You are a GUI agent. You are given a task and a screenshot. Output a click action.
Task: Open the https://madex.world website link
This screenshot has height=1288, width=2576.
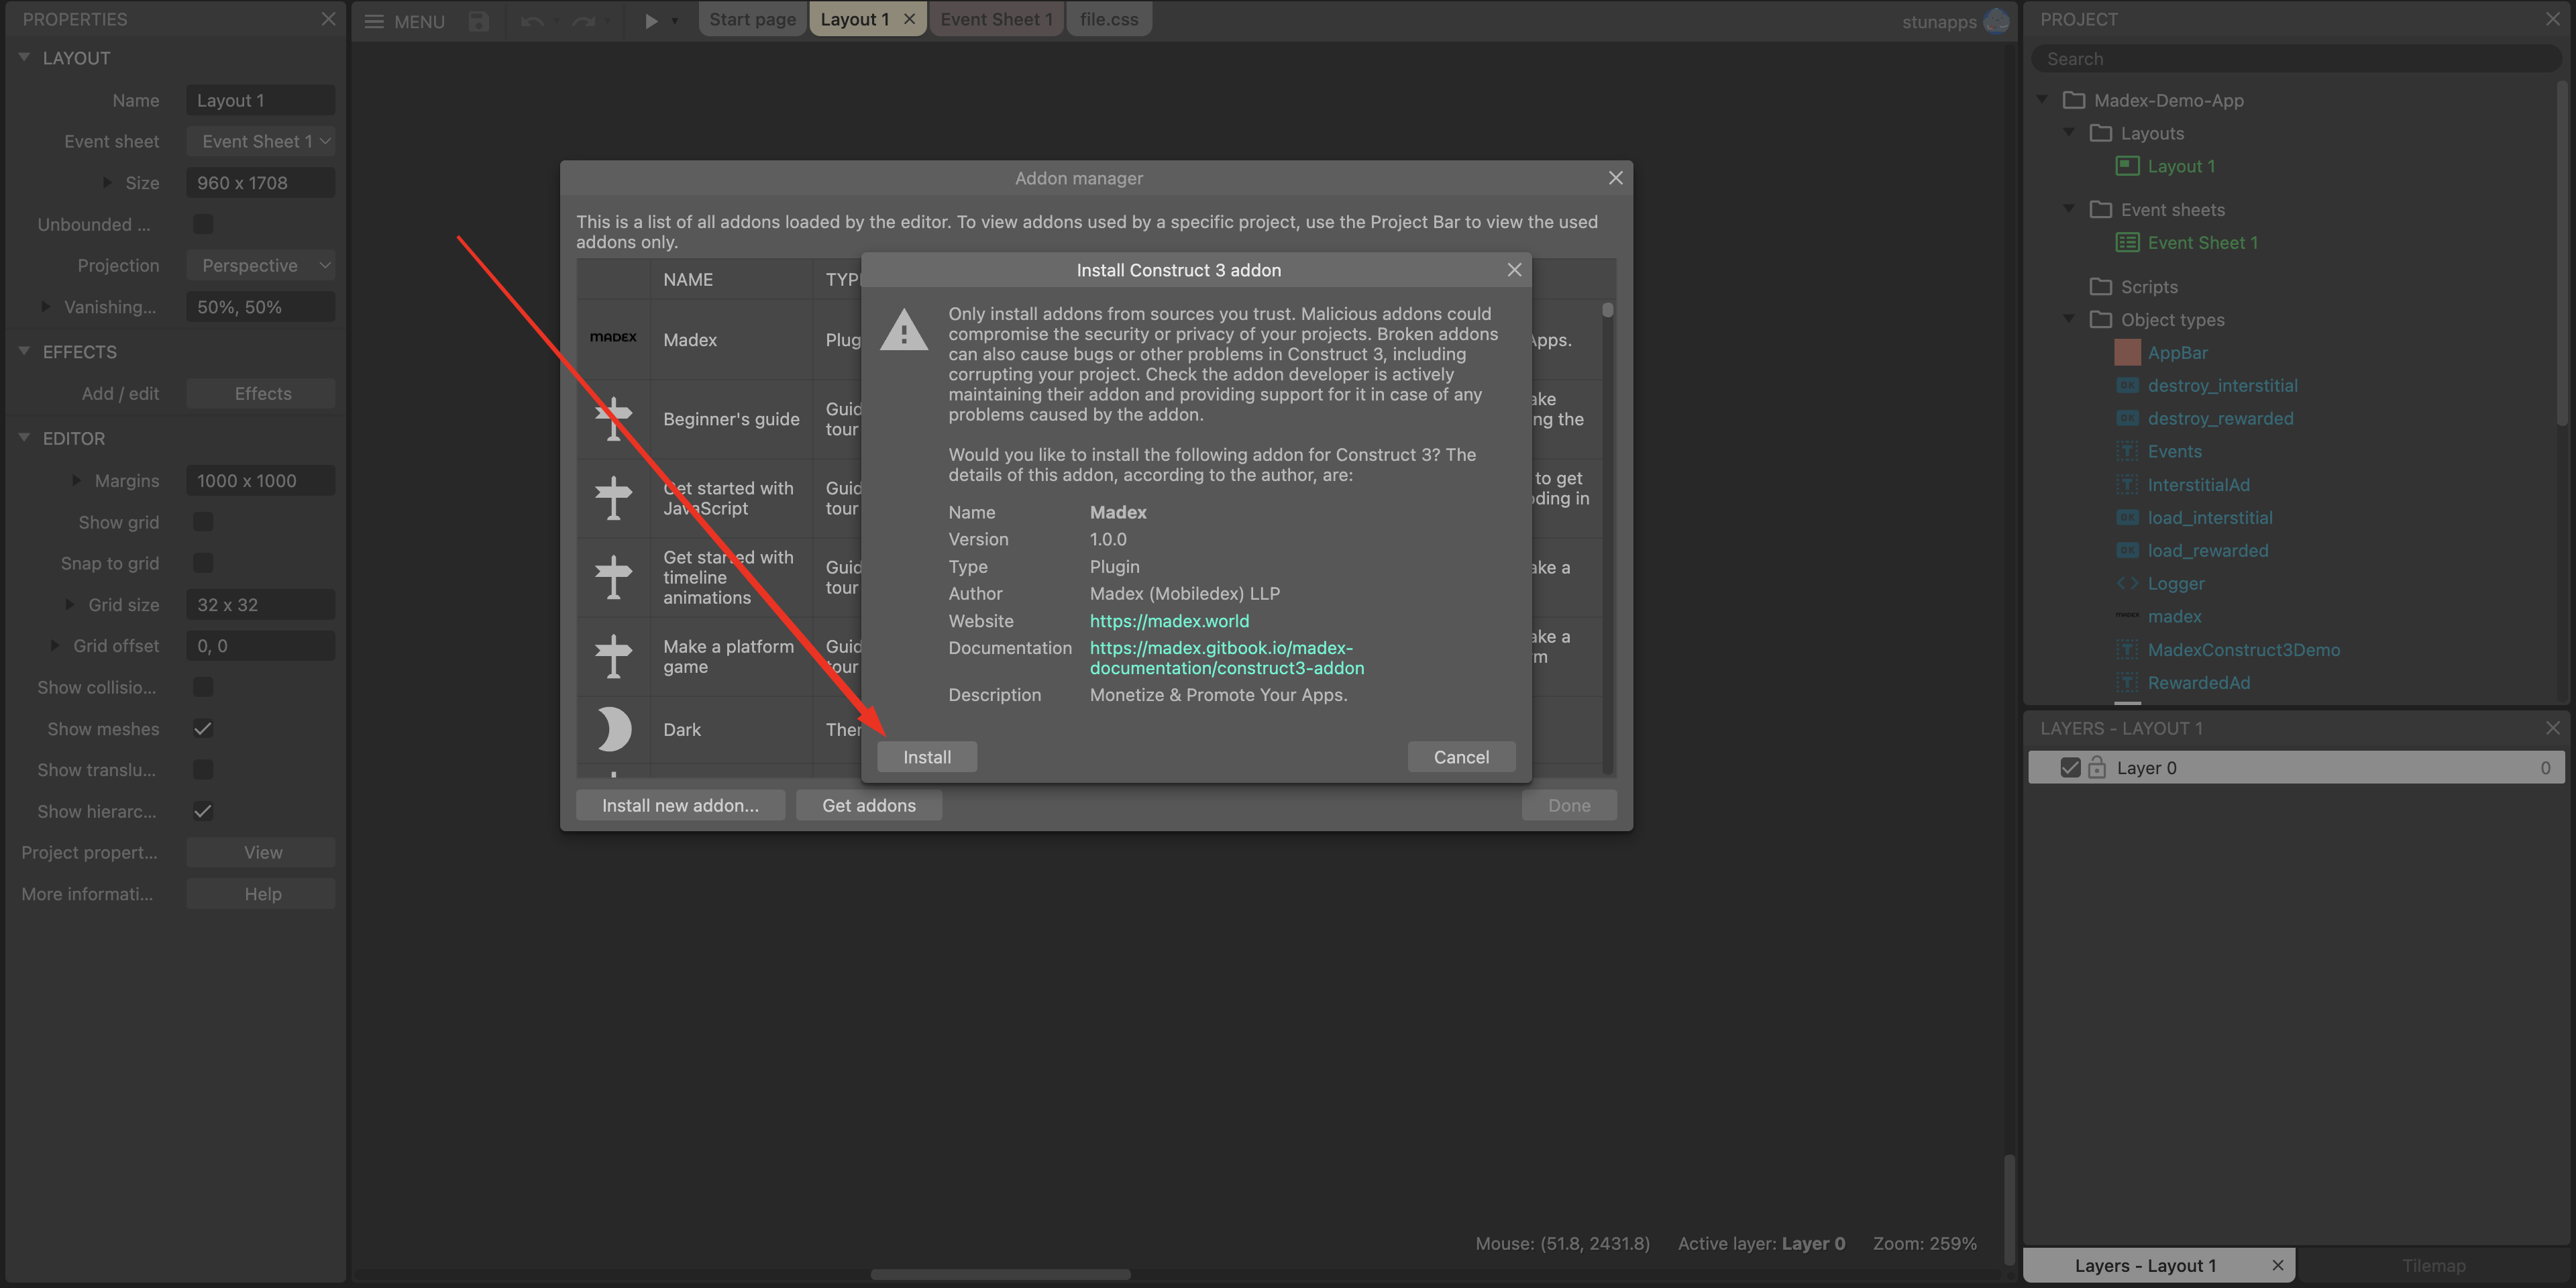1169,621
